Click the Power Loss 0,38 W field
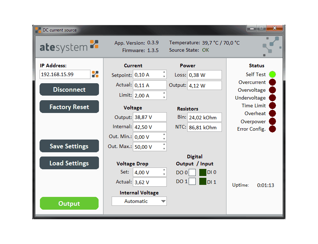The width and height of the screenshot is (318, 244). [205, 75]
